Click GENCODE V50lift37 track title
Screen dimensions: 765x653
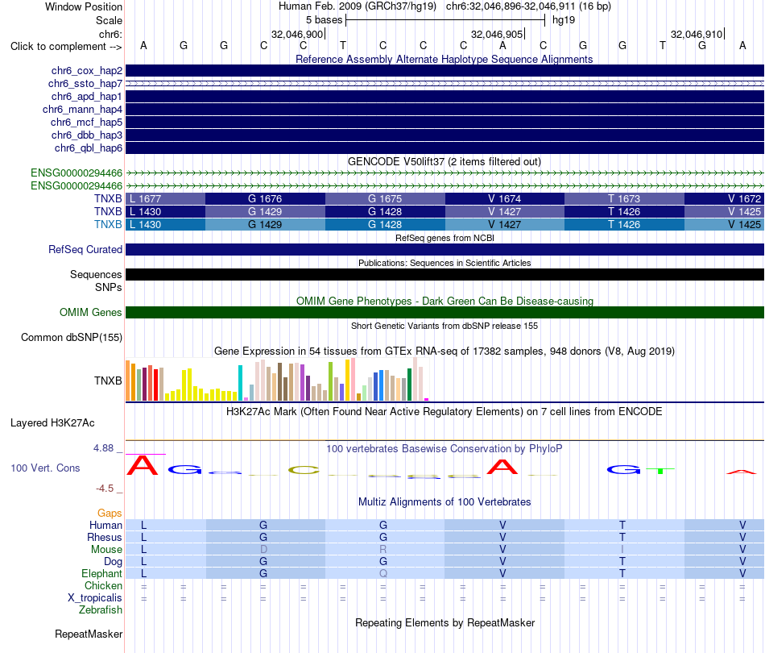pos(445,162)
